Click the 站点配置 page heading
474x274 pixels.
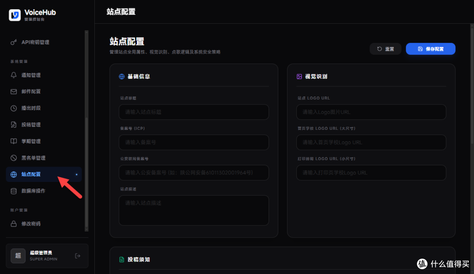click(x=127, y=41)
